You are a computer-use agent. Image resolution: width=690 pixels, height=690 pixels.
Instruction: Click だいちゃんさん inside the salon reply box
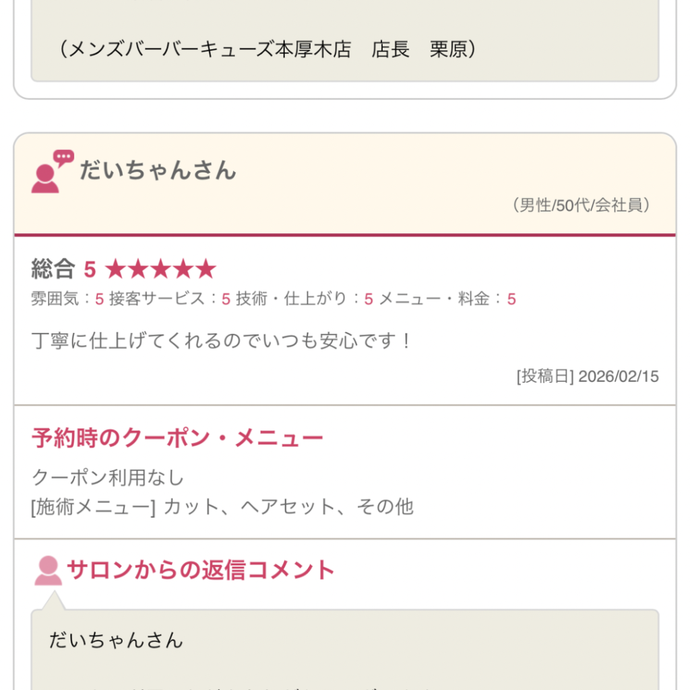116,640
